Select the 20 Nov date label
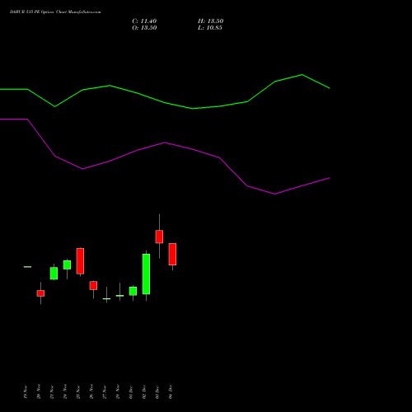412x412 pixels. tap(39, 391)
